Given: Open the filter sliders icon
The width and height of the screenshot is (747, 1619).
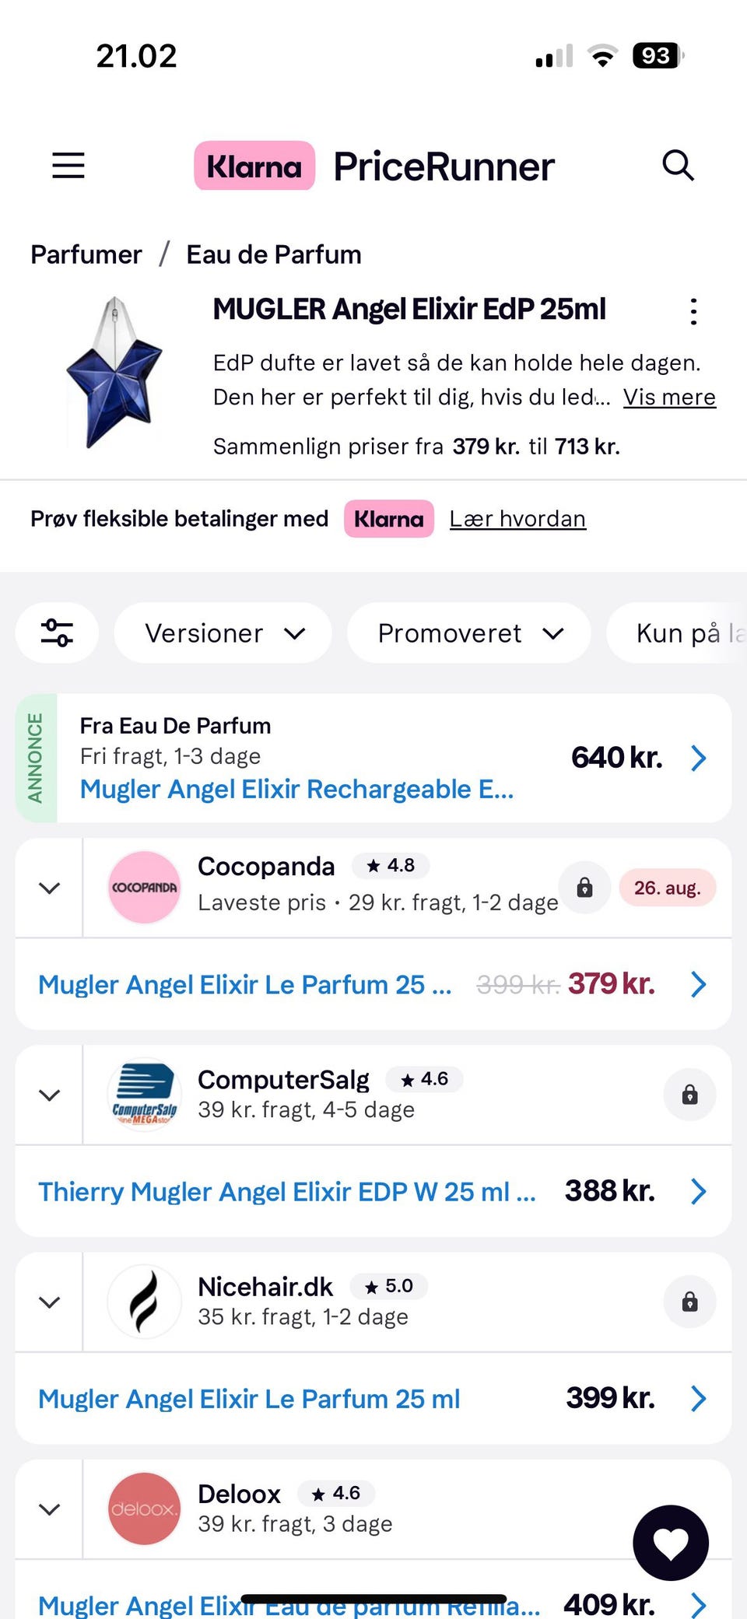Looking at the screenshot, I should [x=58, y=633].
